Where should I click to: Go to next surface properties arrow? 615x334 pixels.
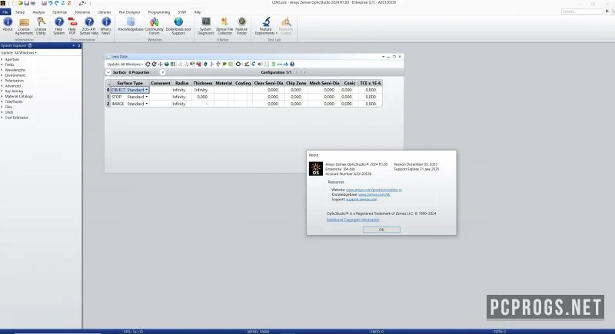[162, 72]
